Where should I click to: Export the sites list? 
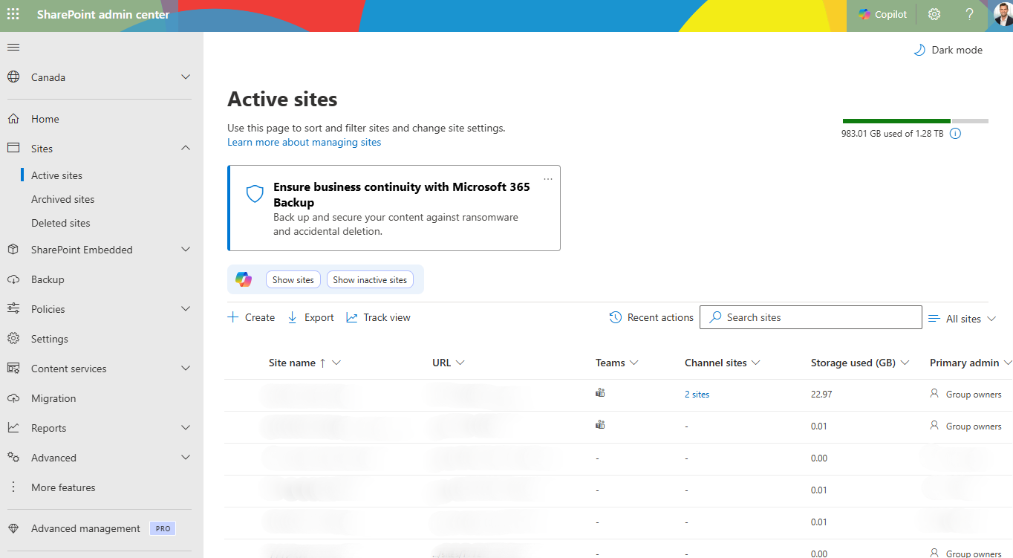[x=310, y=317]
